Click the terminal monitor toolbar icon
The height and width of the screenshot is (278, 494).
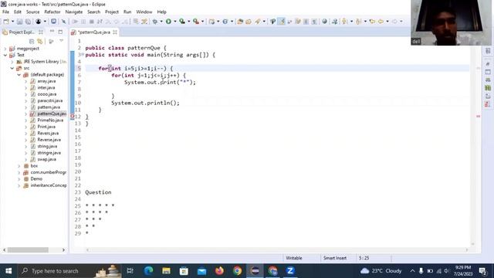53,22
